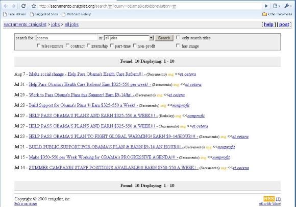Click the browser Forward arrow
Screen dimensions: 296x207
coord(14,6)
